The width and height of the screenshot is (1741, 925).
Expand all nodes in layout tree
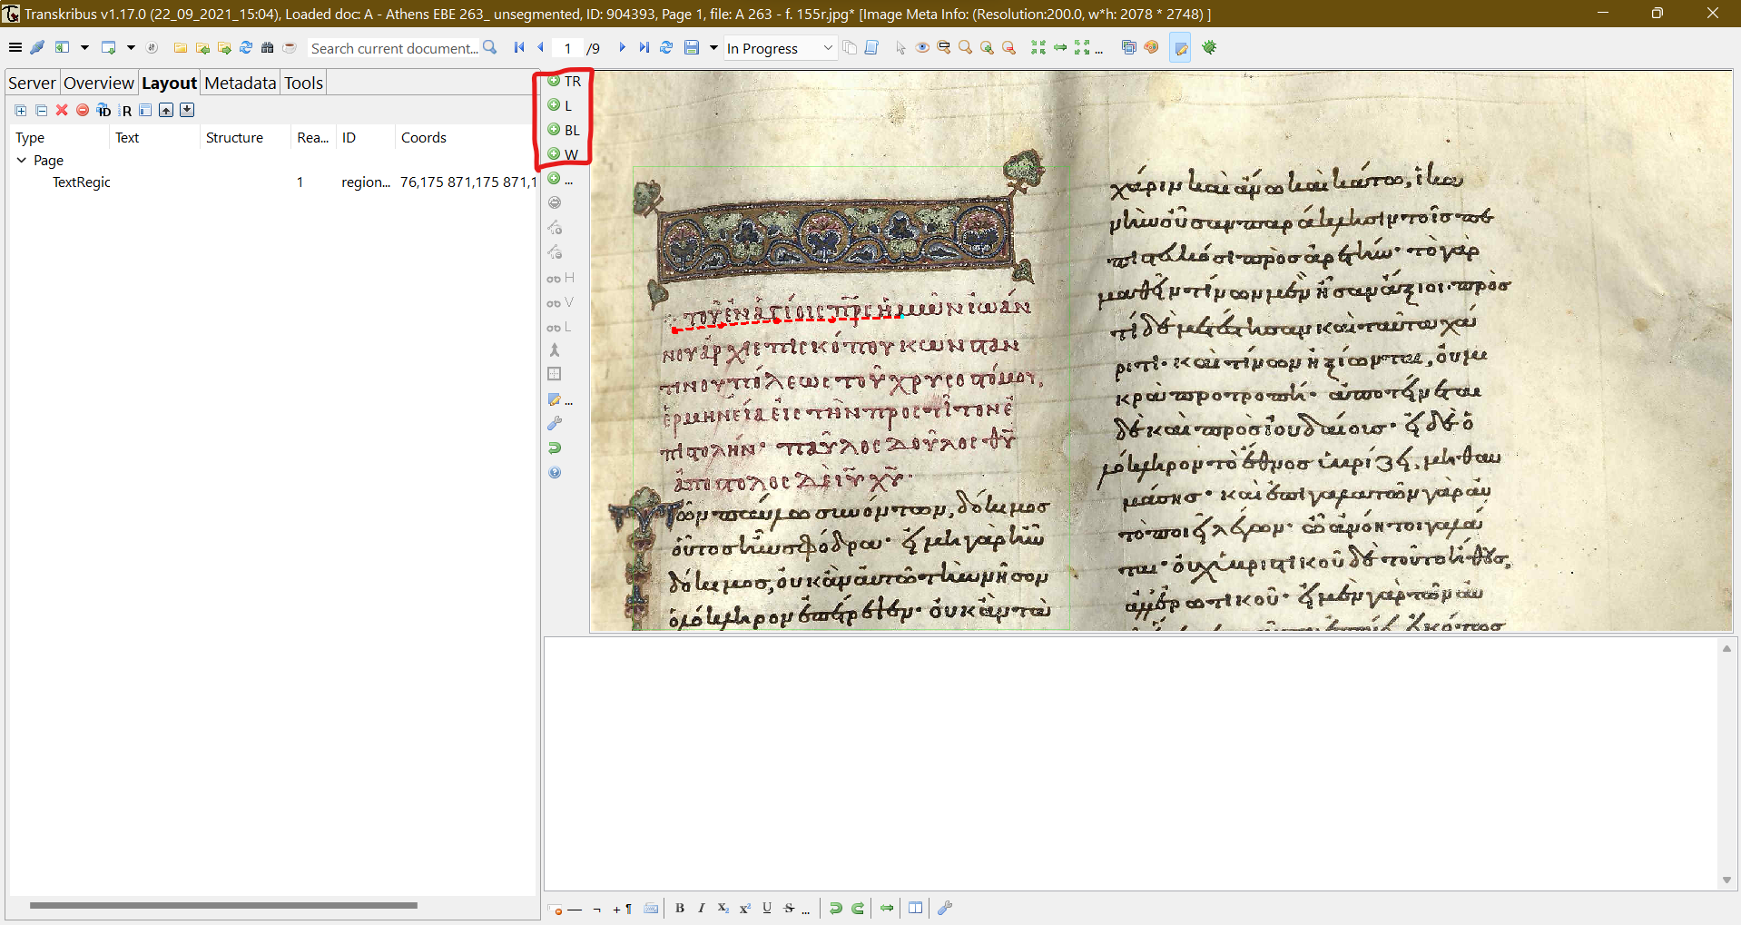click(x=21, y=110)
